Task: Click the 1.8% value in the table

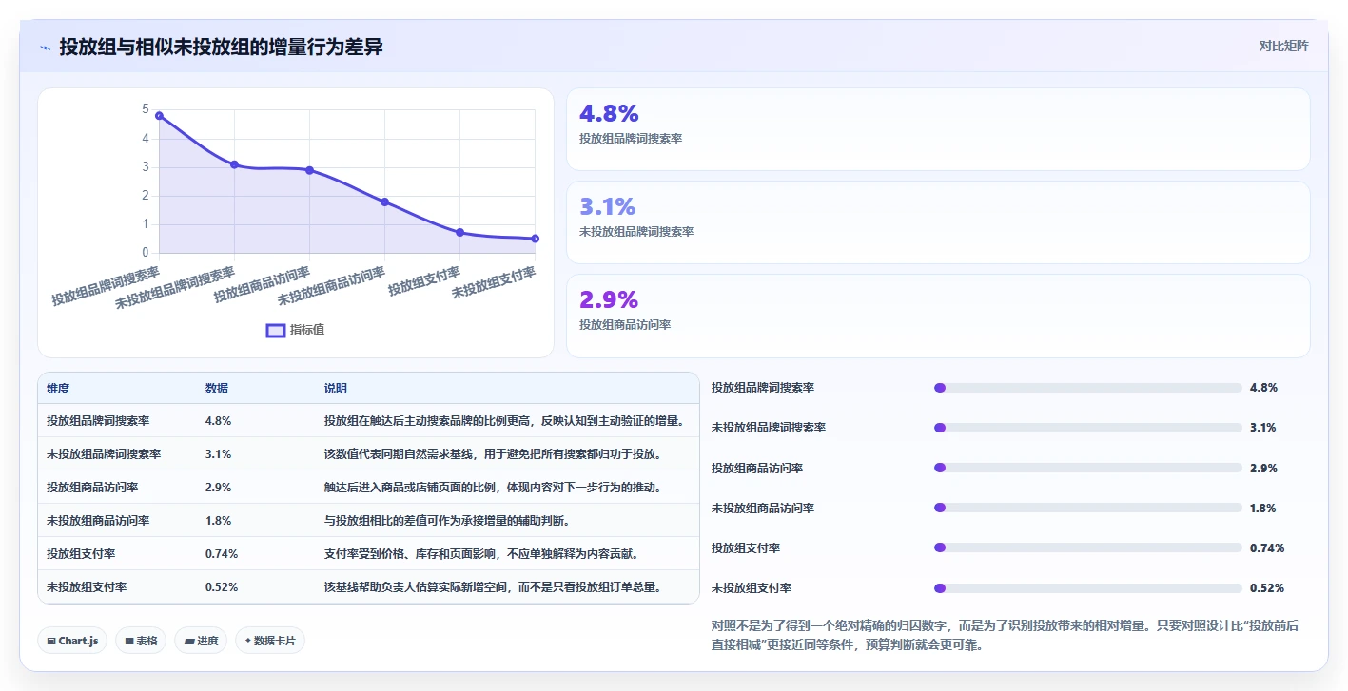Action: coord(218,520)
